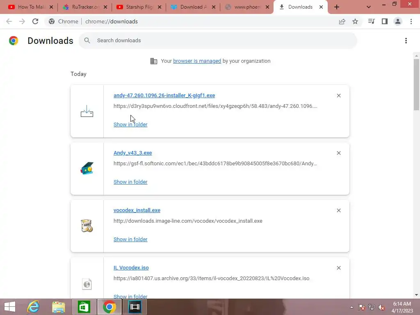Click the Chrome logo beside Downloads title
The width and height of the screenshot is (420, 315).
[14, 41]
